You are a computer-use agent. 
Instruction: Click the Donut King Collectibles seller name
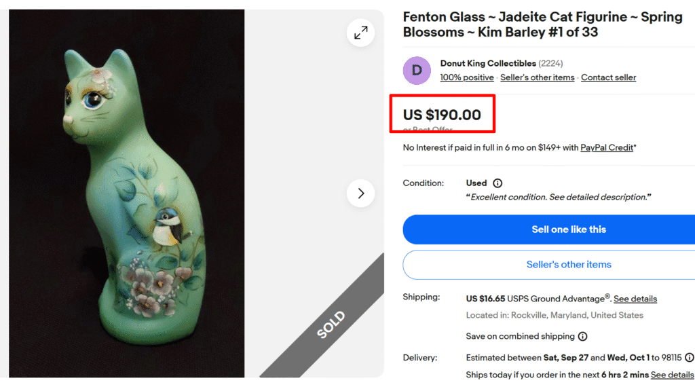pos(488,64)
